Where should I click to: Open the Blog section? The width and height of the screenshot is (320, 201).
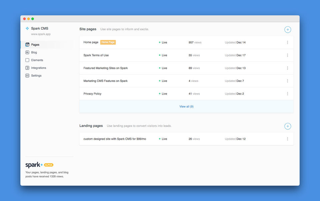tap(34, 52)
